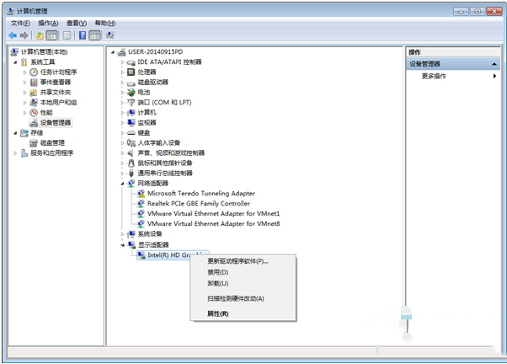This screenshot has width=507, height=364.
Task: Open the 操作(A) menu
Action: (x=48, y=24)
